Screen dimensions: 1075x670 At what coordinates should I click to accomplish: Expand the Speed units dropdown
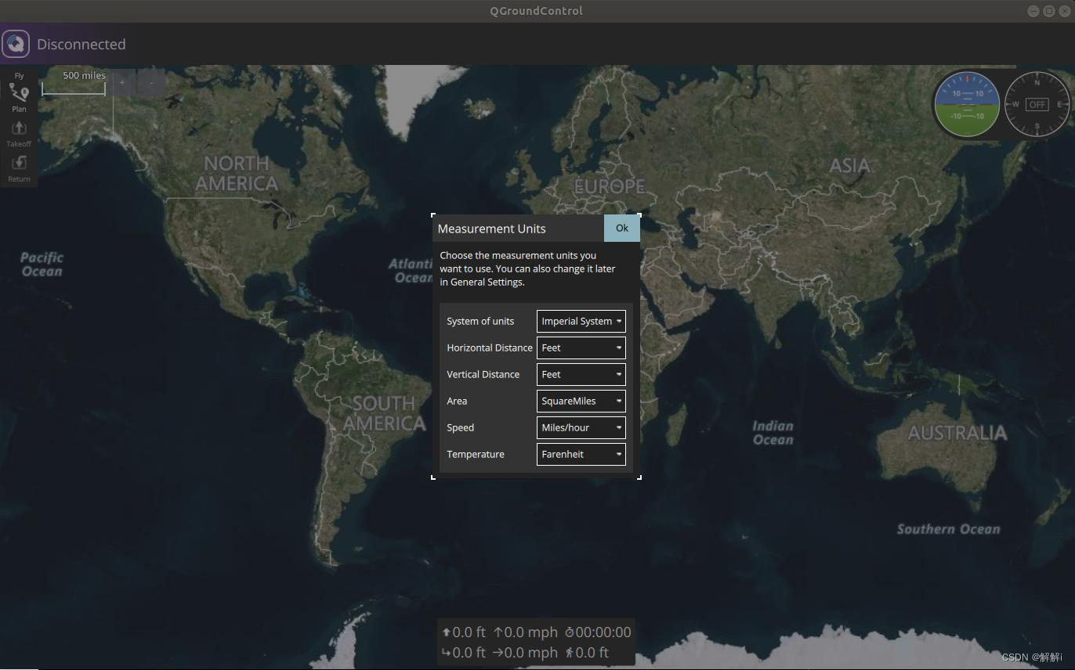point(581,427)
